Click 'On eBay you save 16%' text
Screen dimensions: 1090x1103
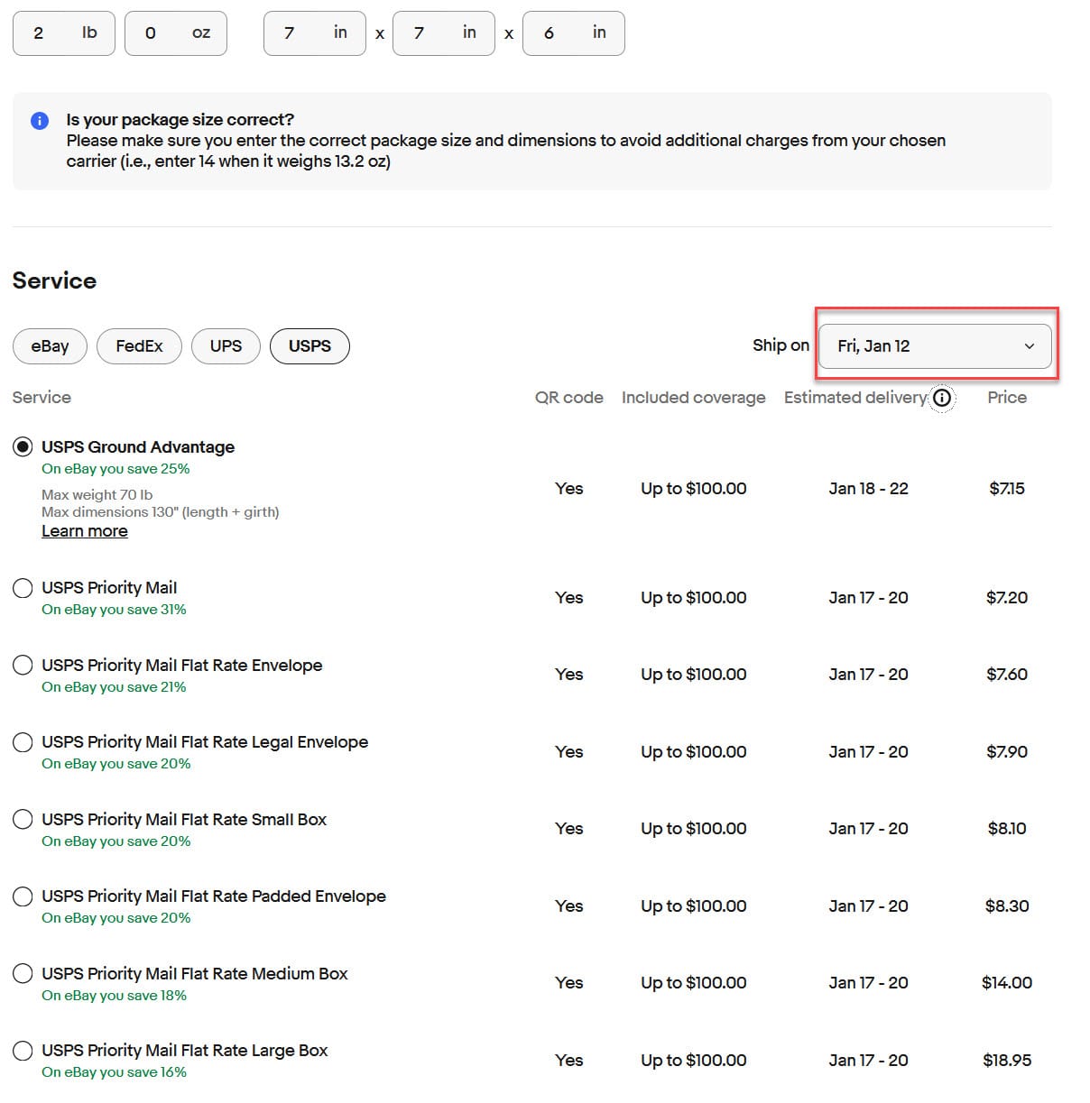click(114, 1072)
